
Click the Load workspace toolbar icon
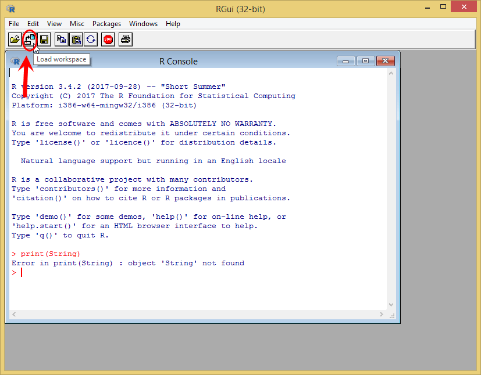[30, 39]
